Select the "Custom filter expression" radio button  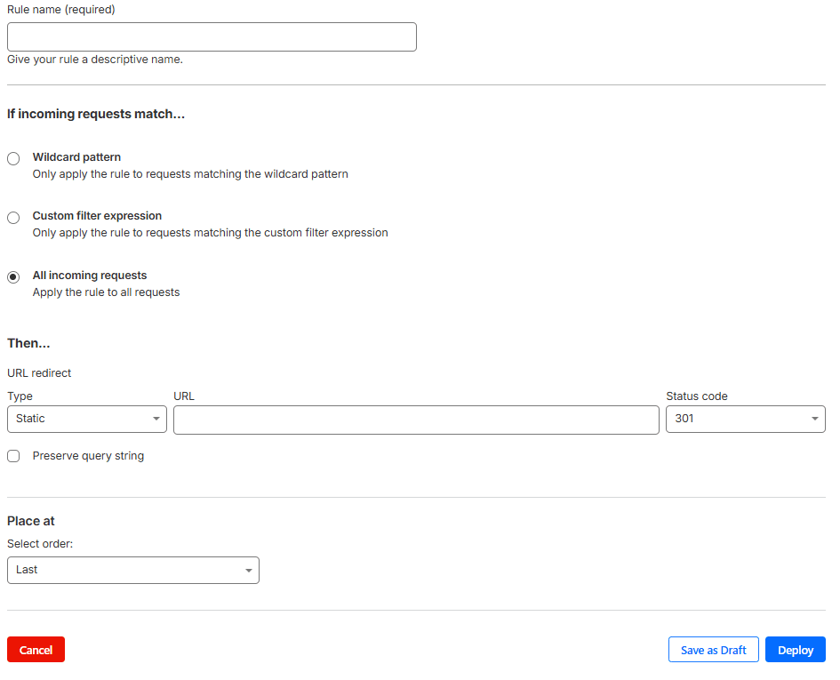click(13, 217)
